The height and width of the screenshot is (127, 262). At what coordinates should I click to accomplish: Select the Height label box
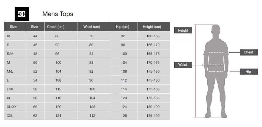coord(183,30)
